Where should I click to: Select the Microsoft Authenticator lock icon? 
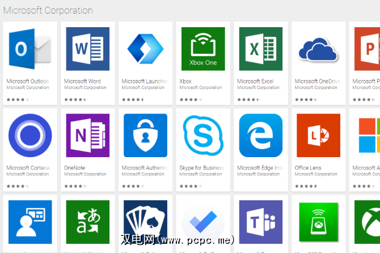145,136
